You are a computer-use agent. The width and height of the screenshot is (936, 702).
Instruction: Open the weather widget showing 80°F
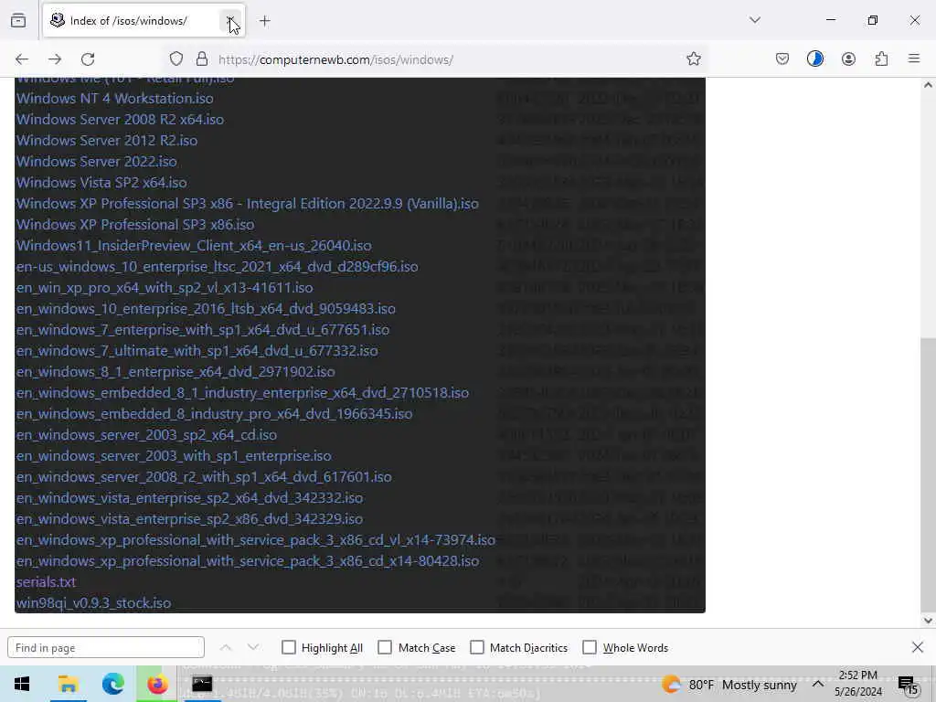pos(729,685)
